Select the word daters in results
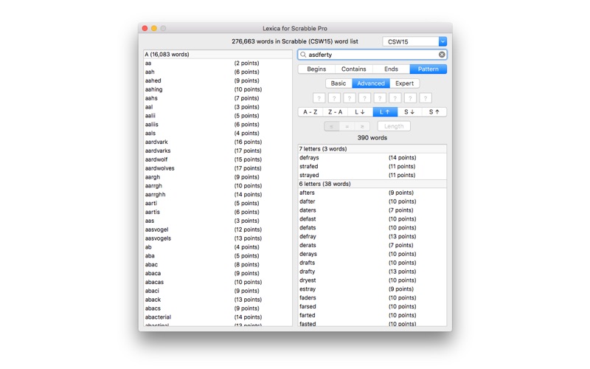 coord(372,210)
